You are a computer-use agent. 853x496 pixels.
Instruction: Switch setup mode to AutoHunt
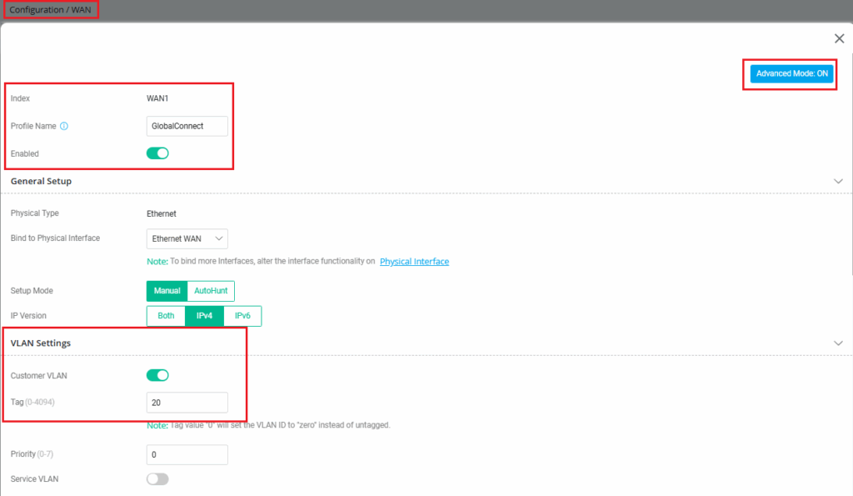pyautogui.click(x=211, y=291)
